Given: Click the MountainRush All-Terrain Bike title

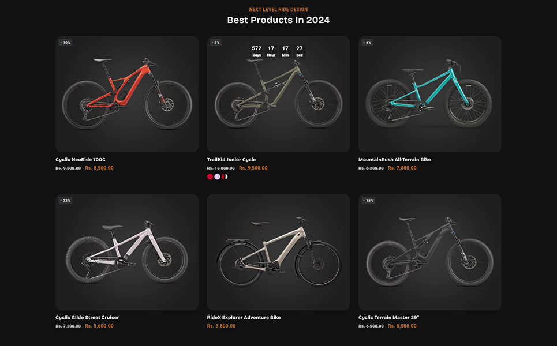Looking at the screenshot, I should pos(394,160).
